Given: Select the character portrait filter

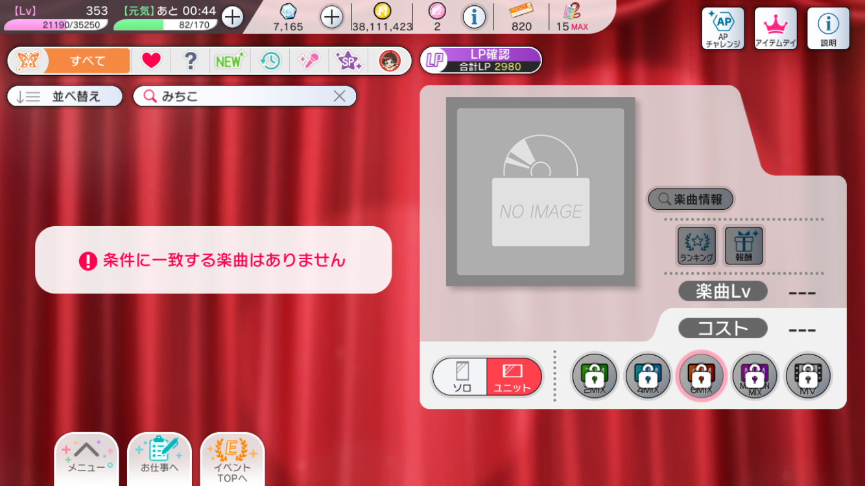Looking at the screenshot, I should pyautogui.click(x=389, y=61).
